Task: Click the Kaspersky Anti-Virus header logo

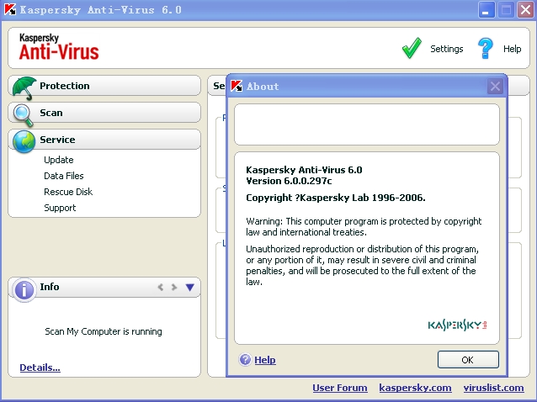Action: tap(59, 47)
